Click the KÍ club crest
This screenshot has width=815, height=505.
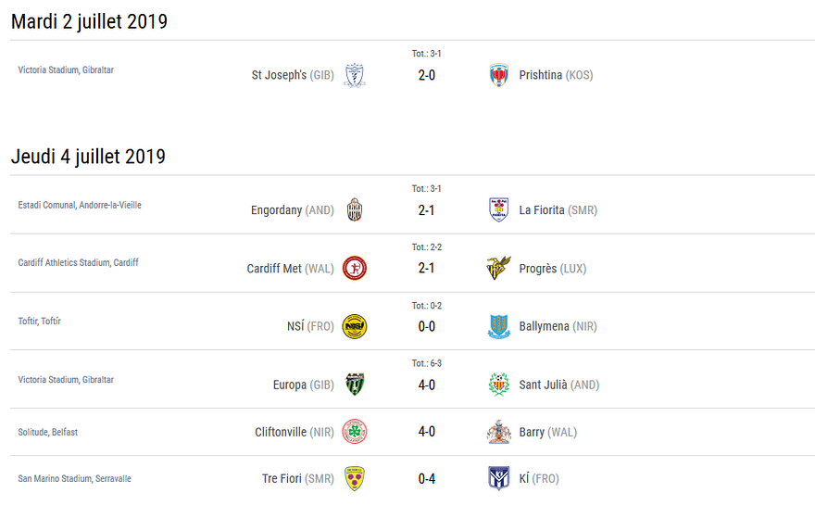click(499, 479)
